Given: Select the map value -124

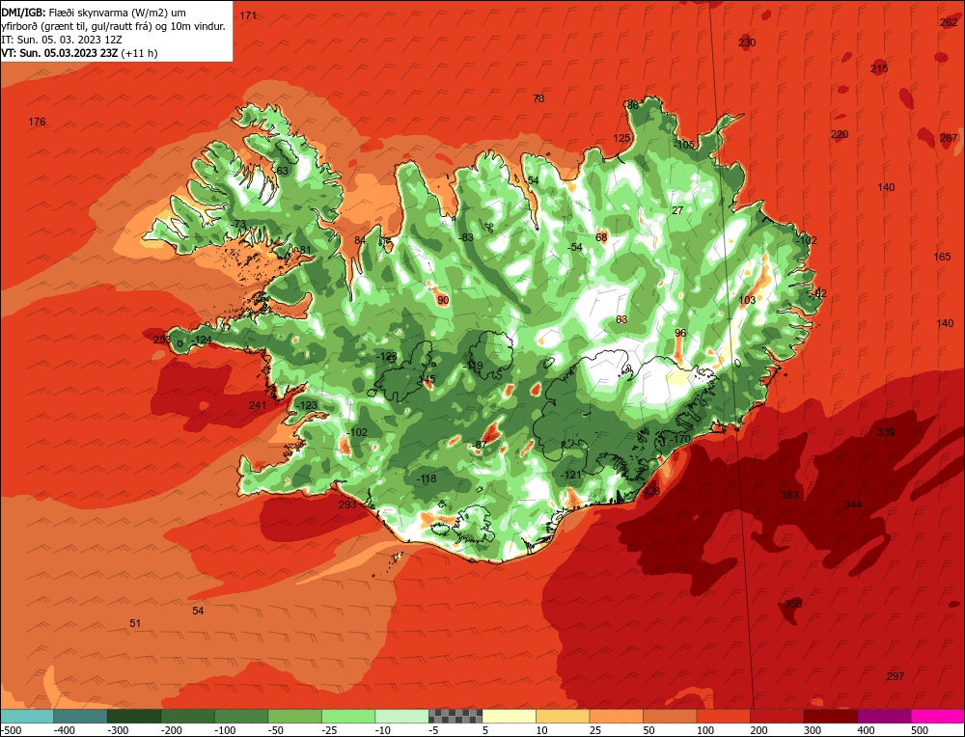Looking at the screenshot, I should point(201,340).
